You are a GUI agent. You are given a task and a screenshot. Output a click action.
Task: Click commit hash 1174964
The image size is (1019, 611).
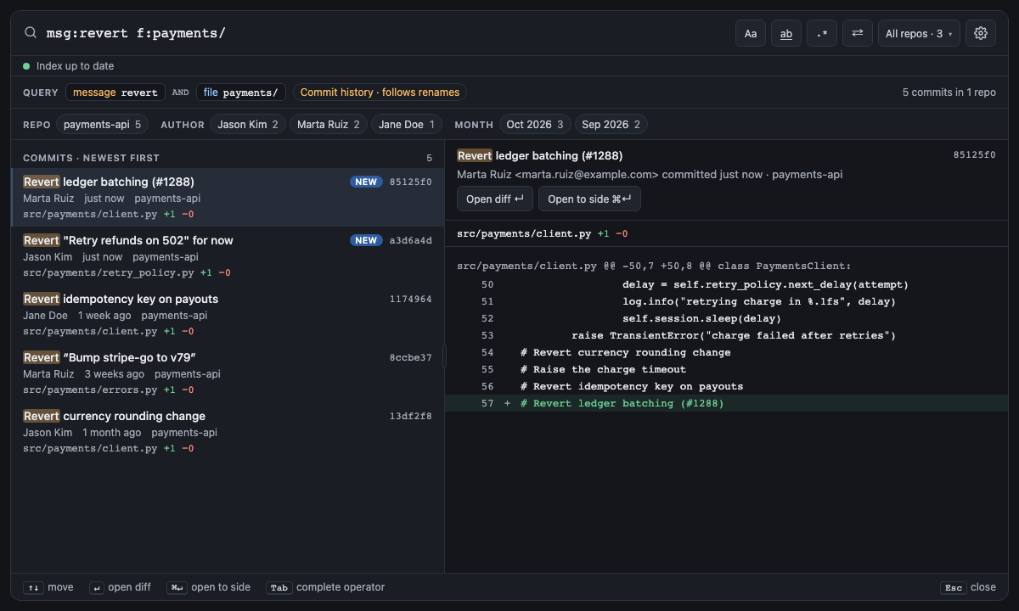pos(411,299)
